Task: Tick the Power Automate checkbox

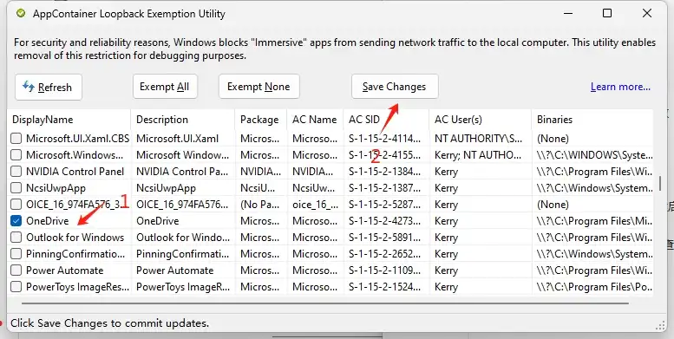Action: point(16,271)
